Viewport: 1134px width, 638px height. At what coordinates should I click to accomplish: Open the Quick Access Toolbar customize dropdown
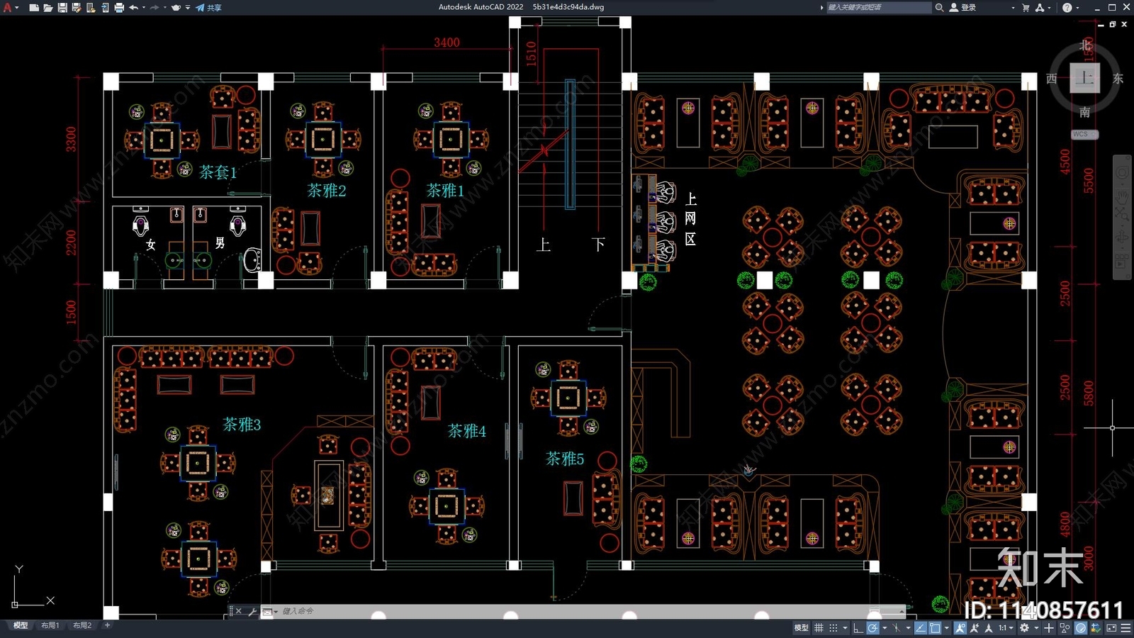pos(188,7)
